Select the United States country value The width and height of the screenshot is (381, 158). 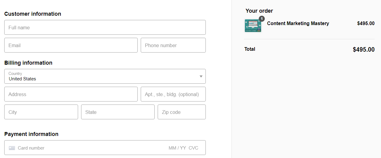22,79
